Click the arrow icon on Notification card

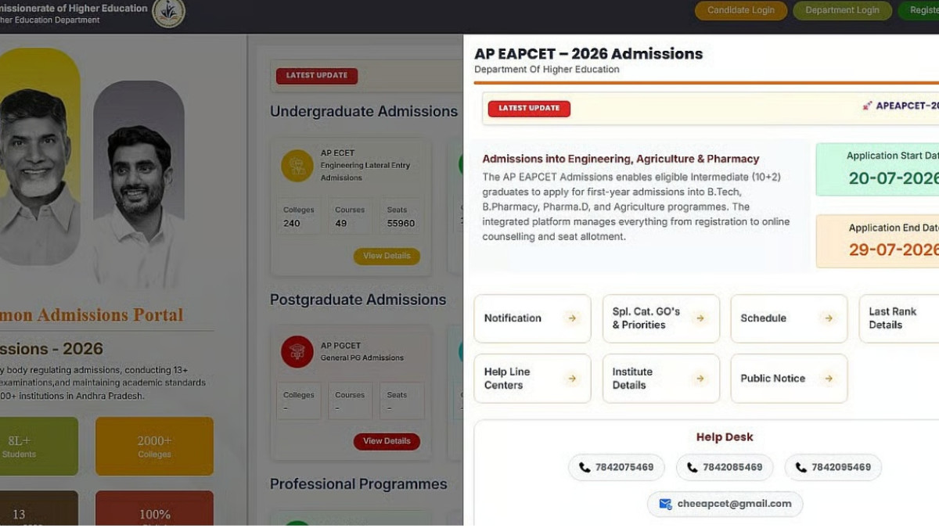[572, 318]
